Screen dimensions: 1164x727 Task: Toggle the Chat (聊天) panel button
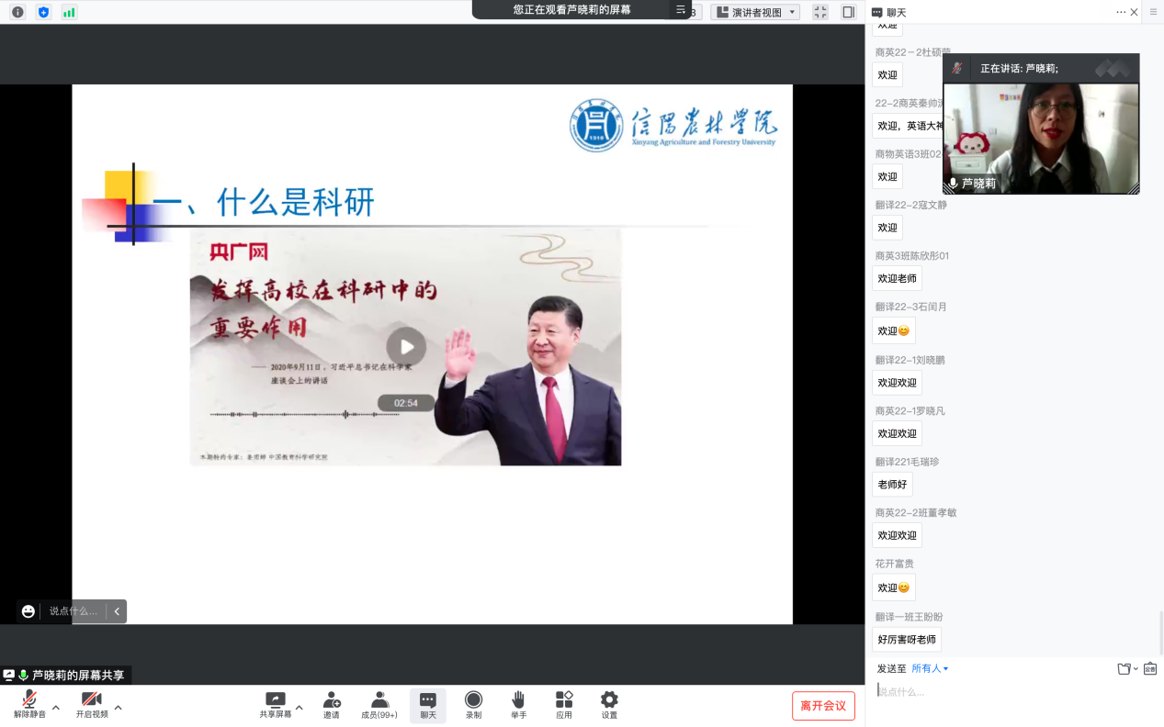tap(428, 704)
